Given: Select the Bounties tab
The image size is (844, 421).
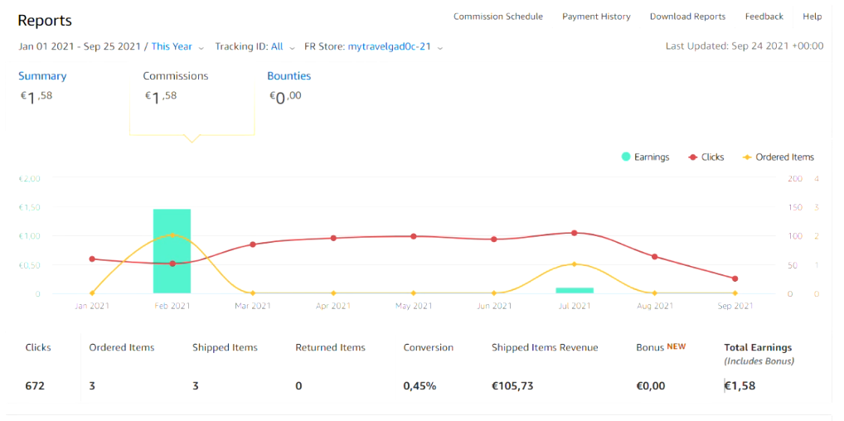Looking at the screenshot, I should tap(289, 76).
